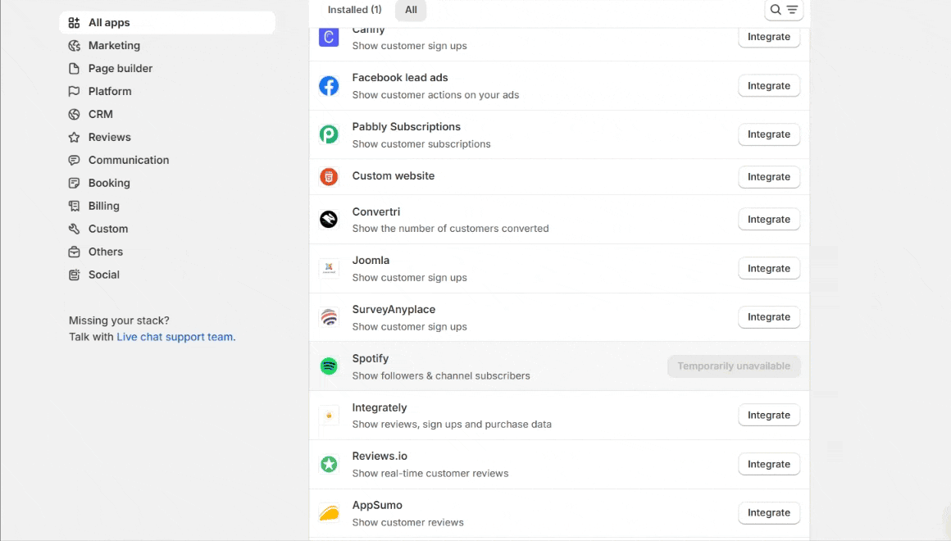Click the Social icon in sidebar

pos(74,275)
